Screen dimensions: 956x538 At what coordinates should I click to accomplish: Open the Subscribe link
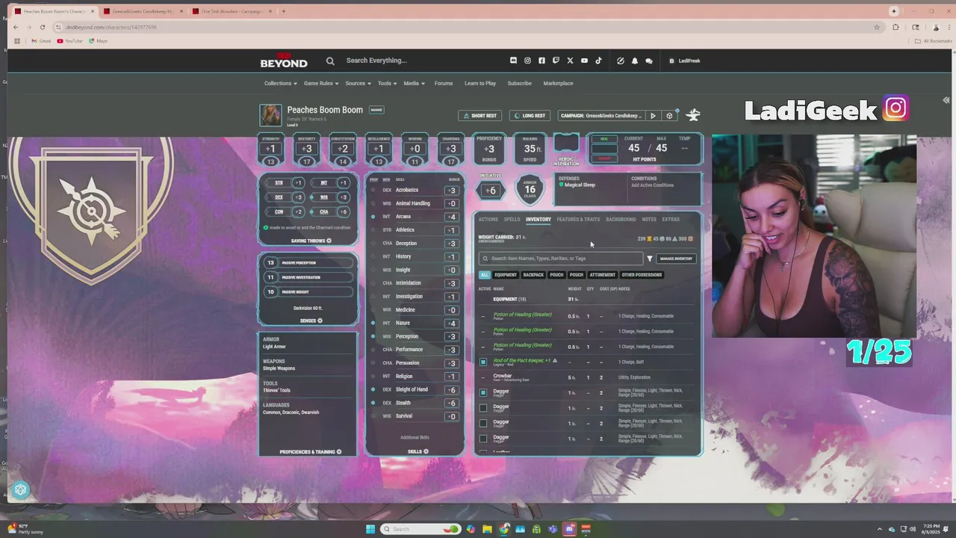[520, 83]
